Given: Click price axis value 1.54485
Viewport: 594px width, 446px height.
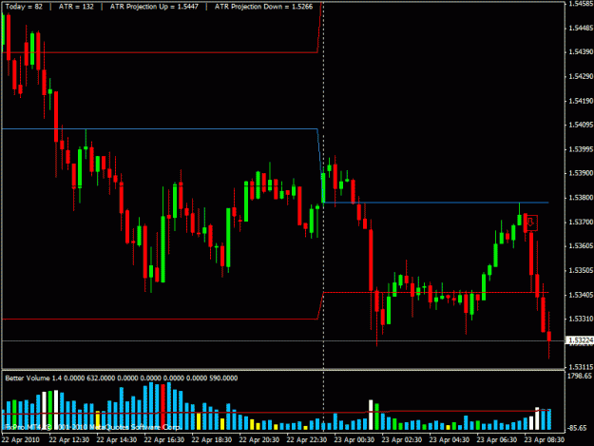Looking at the screenshot, I should [581, 28].
